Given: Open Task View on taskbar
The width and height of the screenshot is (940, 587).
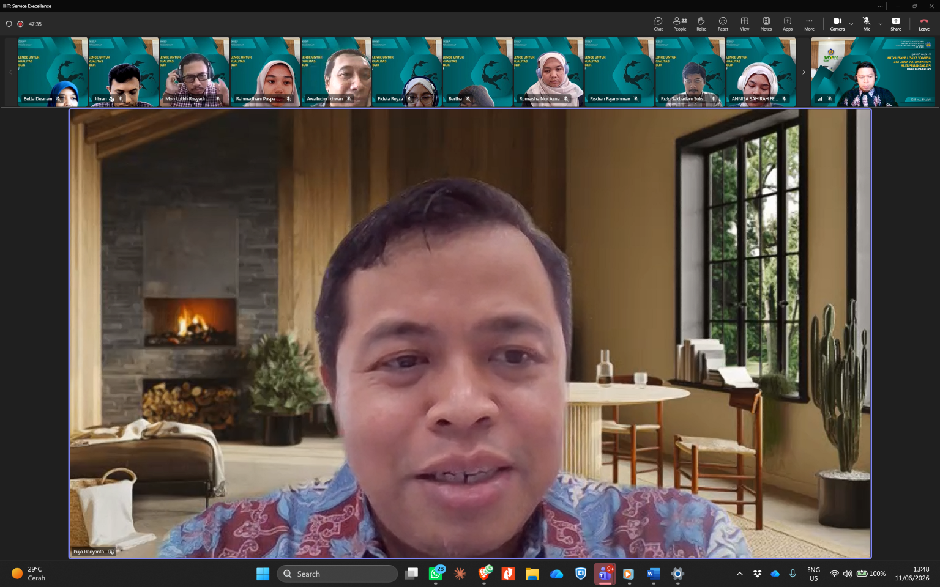Looking at the screenshot, I should [x=411, y=574].
